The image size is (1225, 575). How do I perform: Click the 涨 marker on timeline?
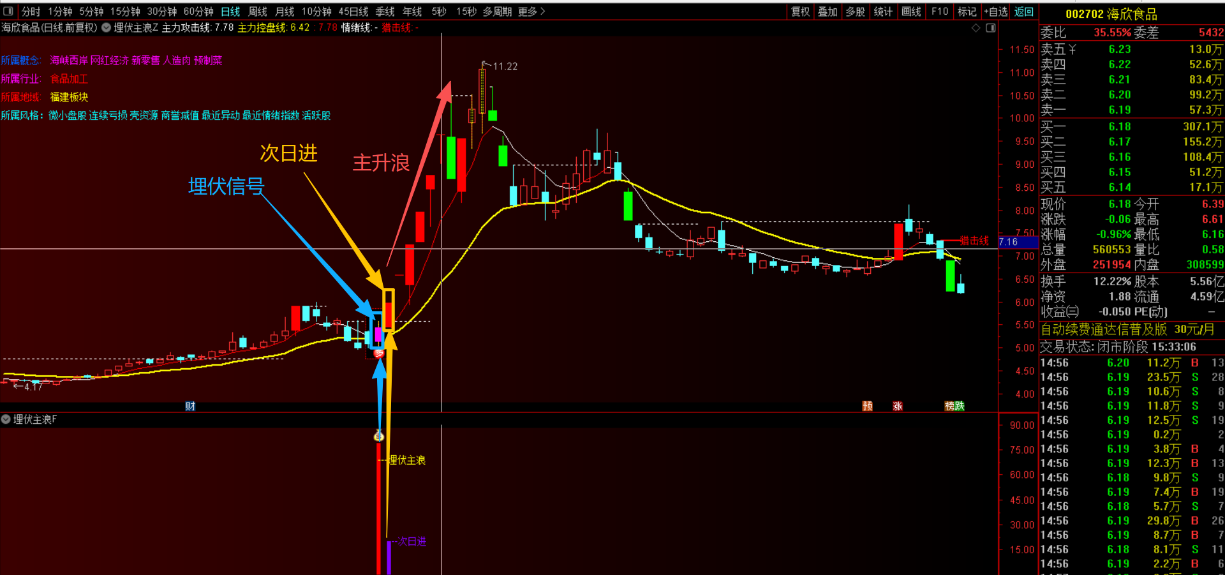coord(898,406)
